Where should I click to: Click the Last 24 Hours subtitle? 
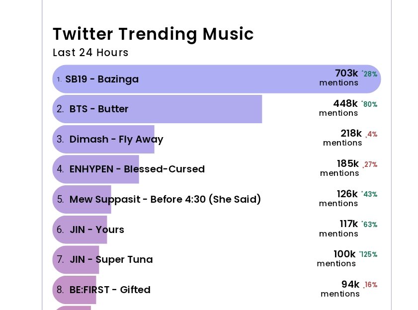click(90, 53)
